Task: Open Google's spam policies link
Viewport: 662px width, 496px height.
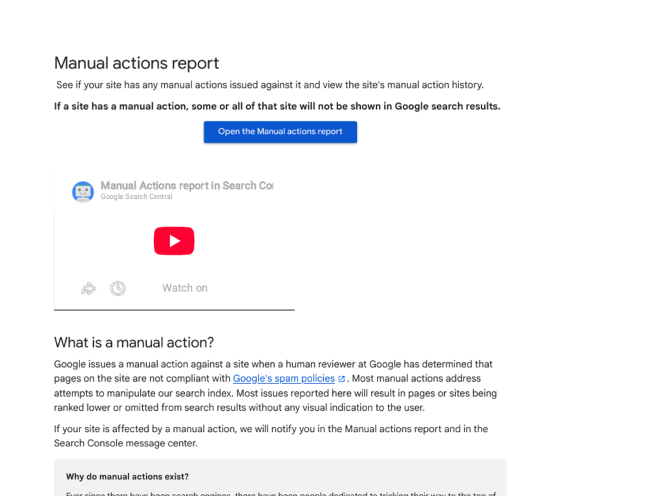Action: [x=284, y=378]
